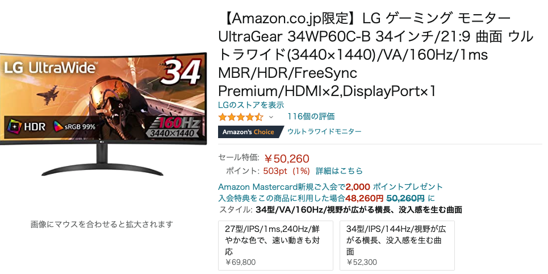Click the star rating icons

pyautogui.click(x=240, y=117)
